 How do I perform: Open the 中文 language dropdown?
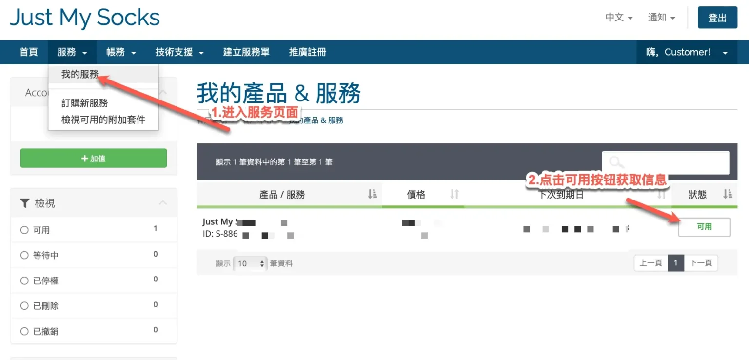click(x=618, y=18)
